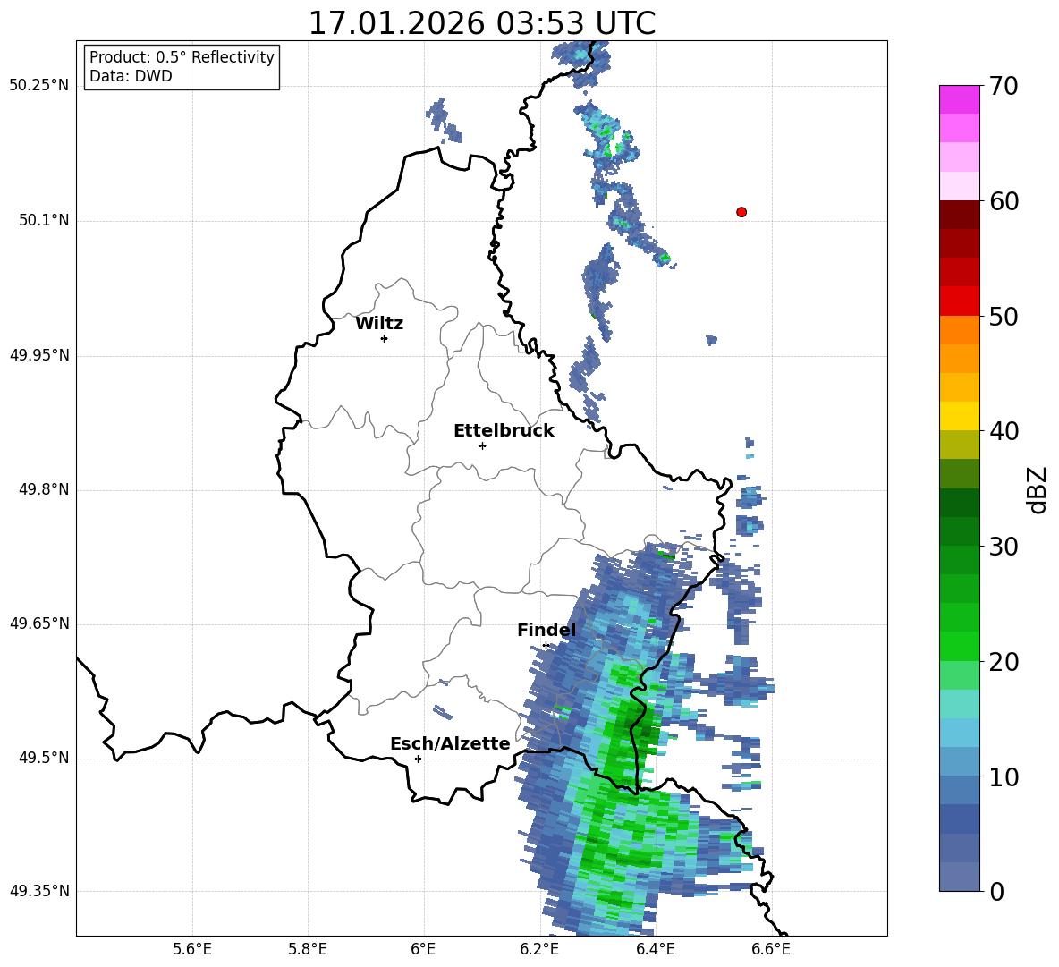Click the Esch/Alzette city label
The width and height of the screenshot is (1059, 967).
tap(450, 743)
